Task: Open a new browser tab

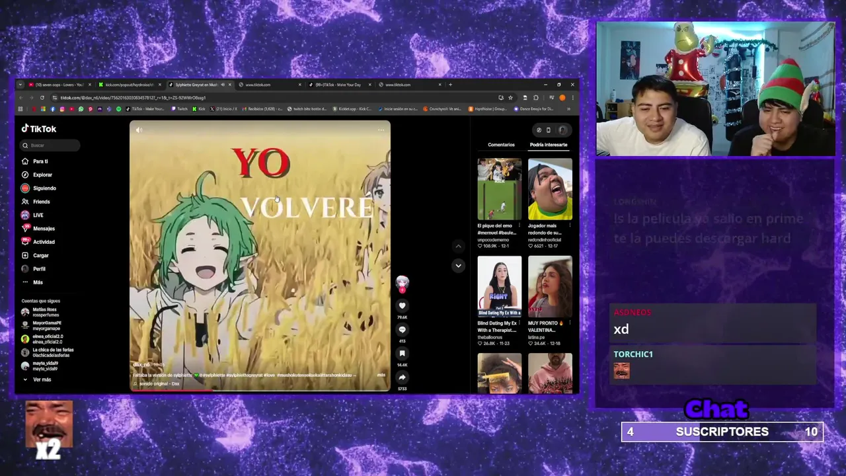Action: pos(450,85)
